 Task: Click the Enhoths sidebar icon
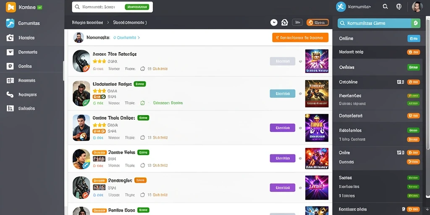(x=10, y=108)
